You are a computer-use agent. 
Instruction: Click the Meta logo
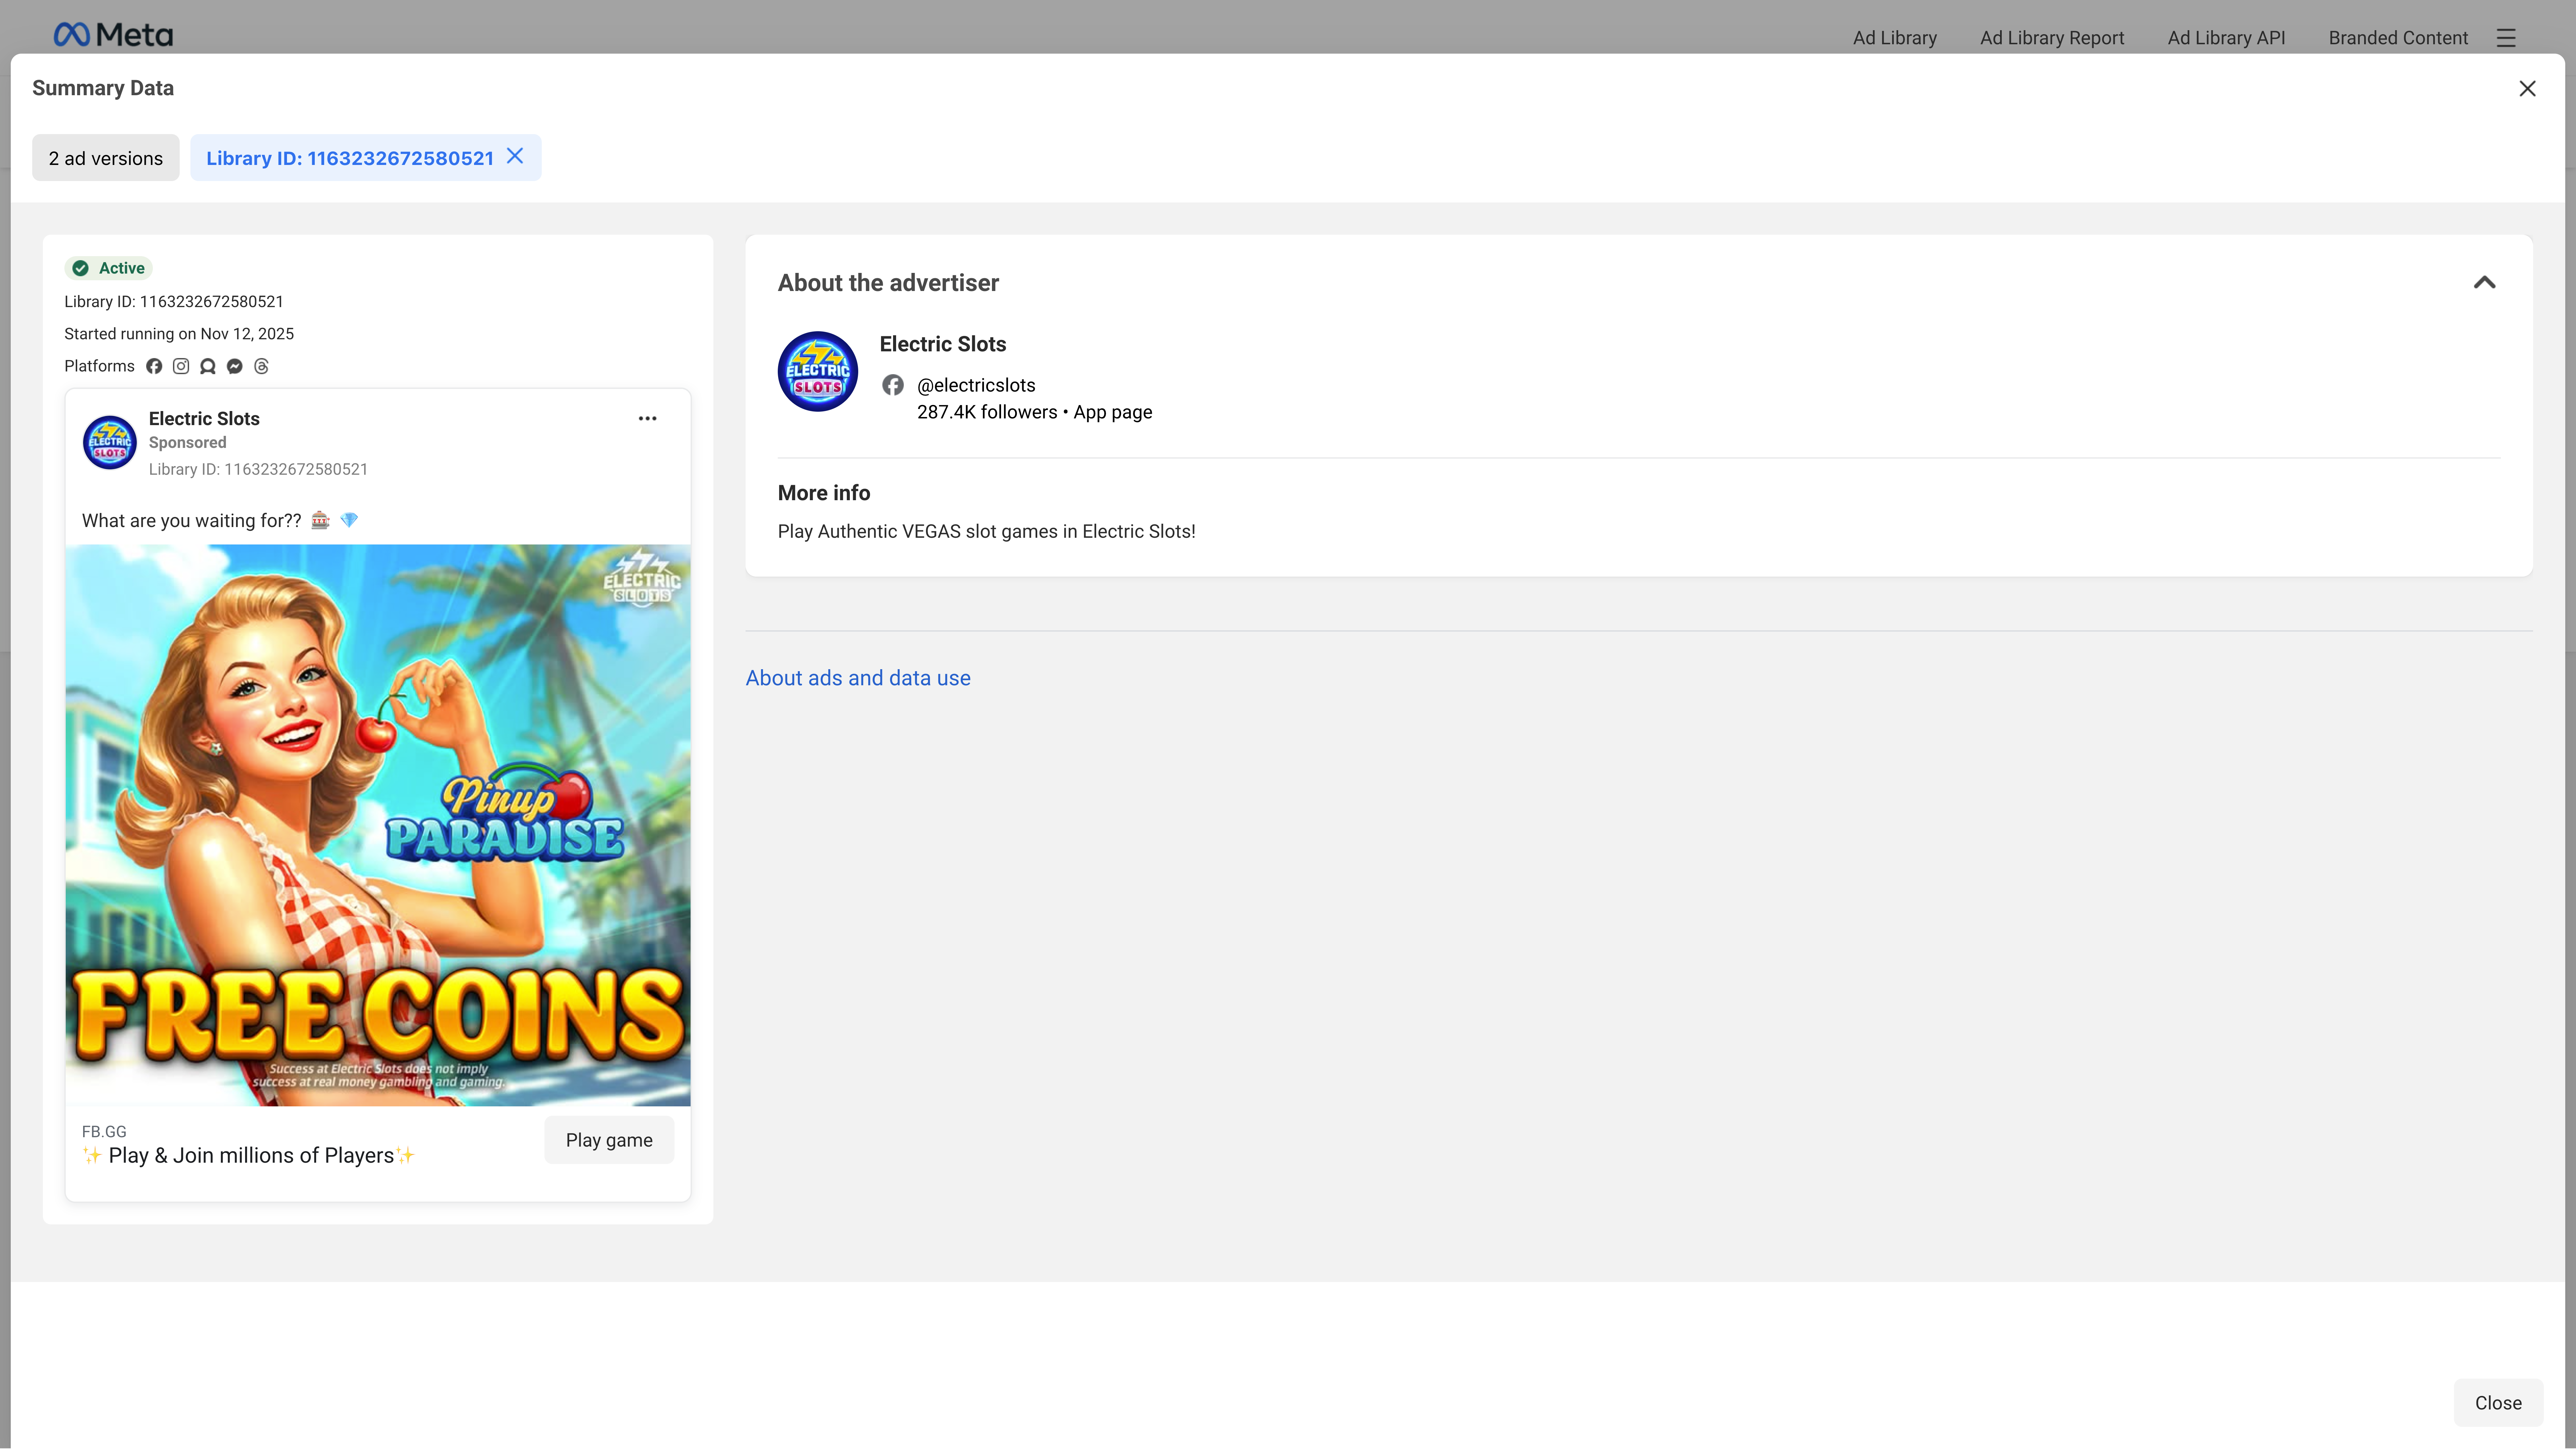click(113, 35)
